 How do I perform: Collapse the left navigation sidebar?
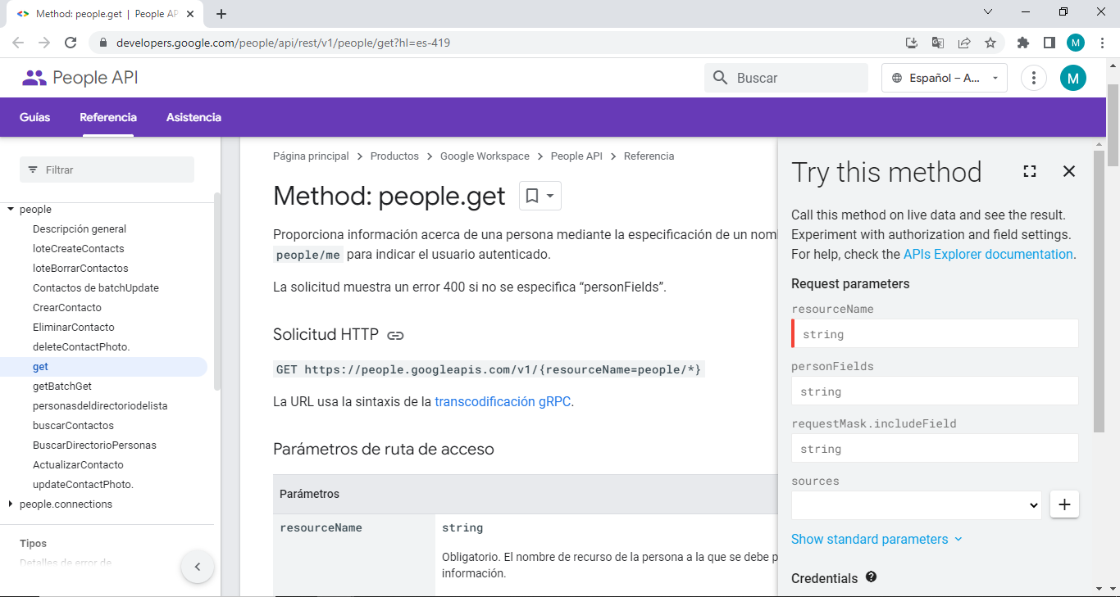[198, 566]
